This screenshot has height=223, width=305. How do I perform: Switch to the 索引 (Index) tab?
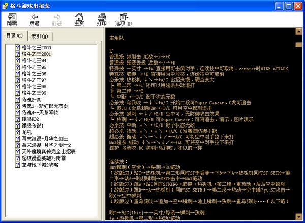click(x=40, y=36)
